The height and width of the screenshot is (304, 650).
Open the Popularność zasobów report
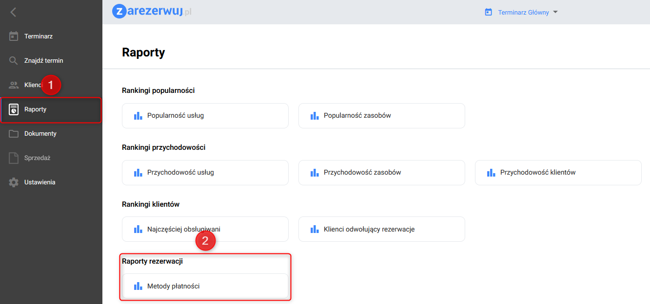pos(381,116)
